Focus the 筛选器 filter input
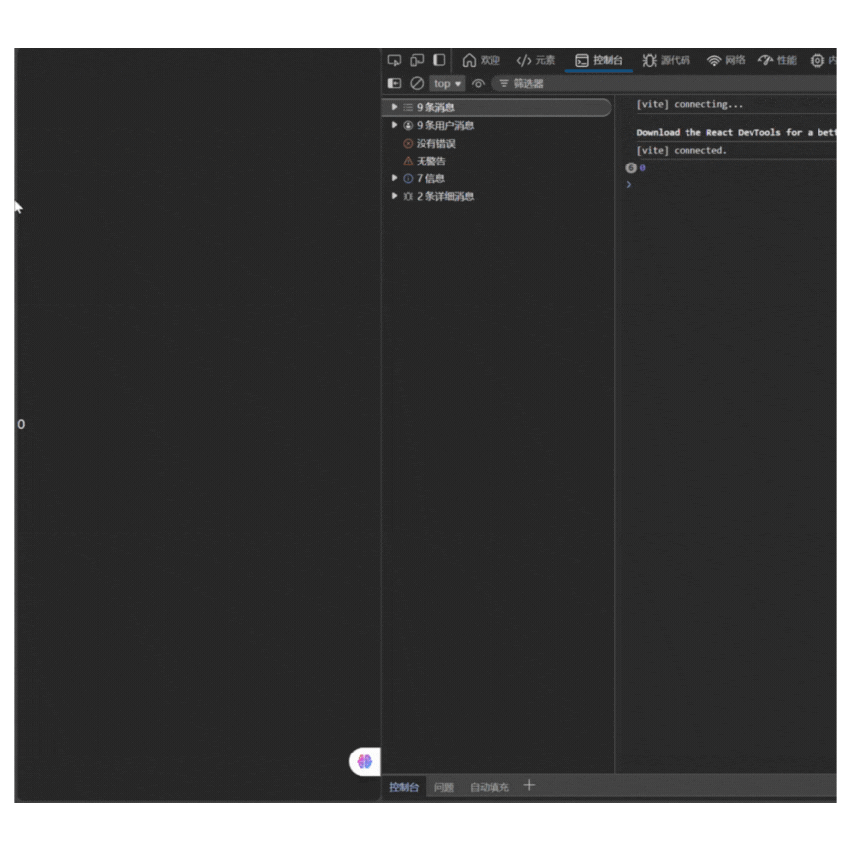 663,83
